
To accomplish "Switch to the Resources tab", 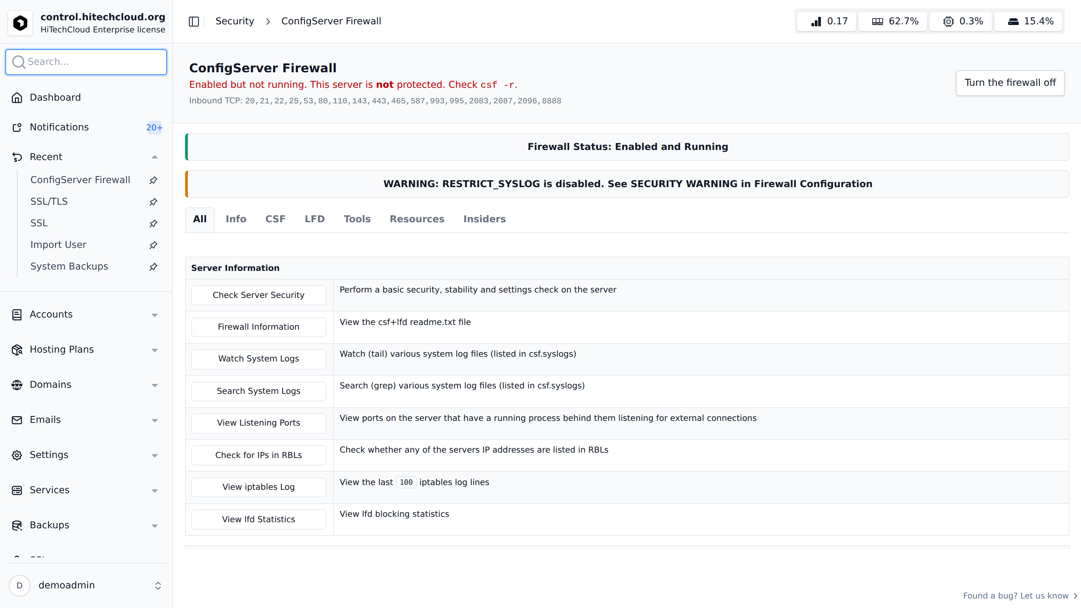I will click(x=417, y=219).
